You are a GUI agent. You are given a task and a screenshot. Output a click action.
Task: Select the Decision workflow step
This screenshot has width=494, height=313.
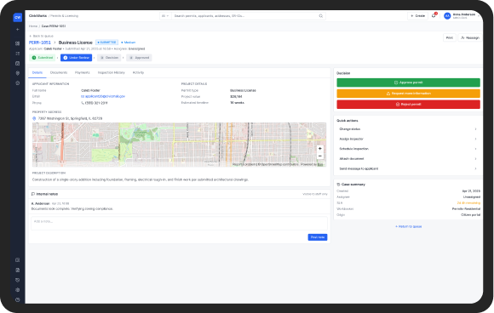(109, 58)
